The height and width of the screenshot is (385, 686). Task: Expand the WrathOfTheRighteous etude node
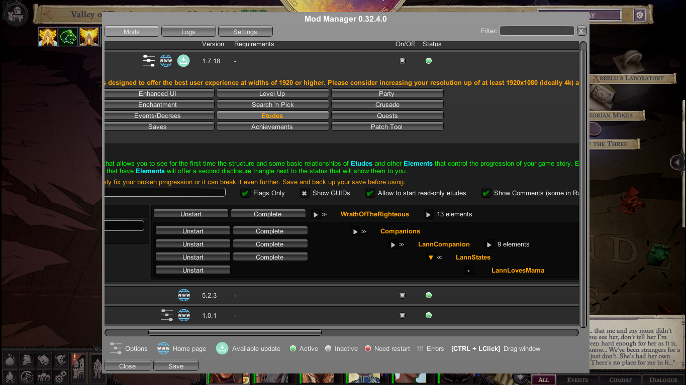pyautogui.click(x=316, y=214)
